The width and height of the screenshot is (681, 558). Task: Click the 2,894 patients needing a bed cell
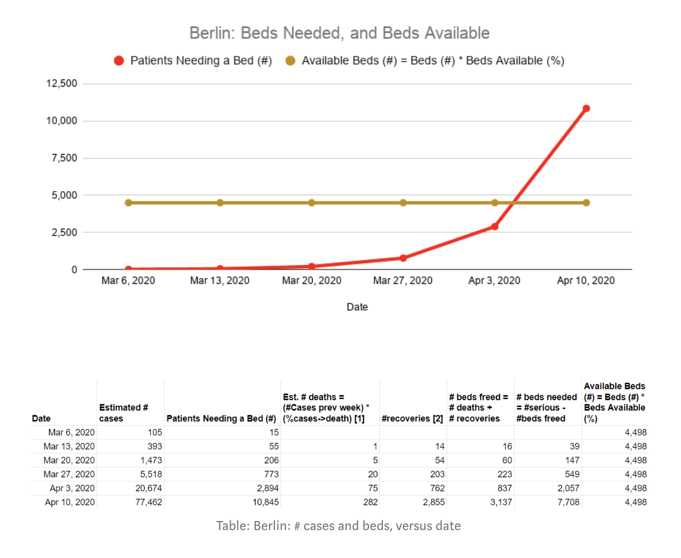point(268,488)
